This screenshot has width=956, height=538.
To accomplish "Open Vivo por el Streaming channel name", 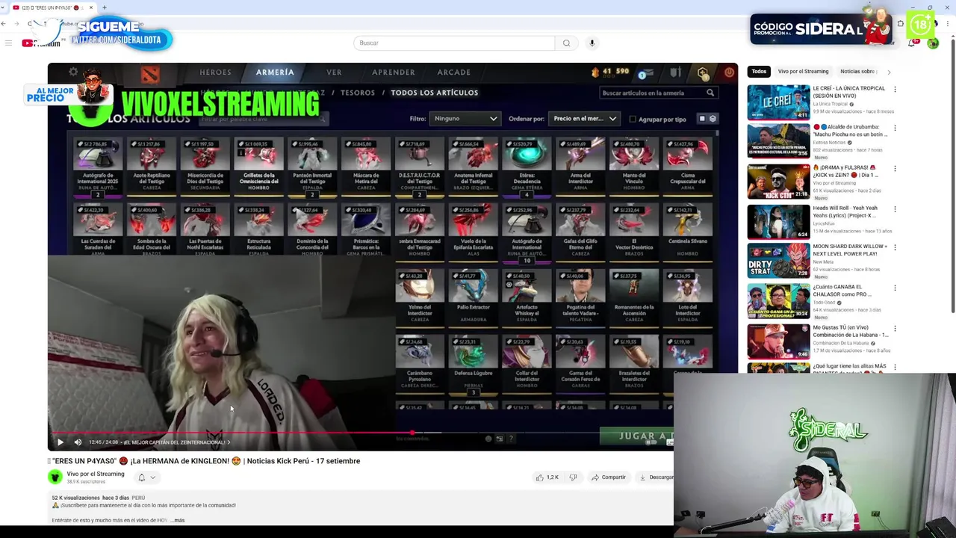I will coord(96,474).
